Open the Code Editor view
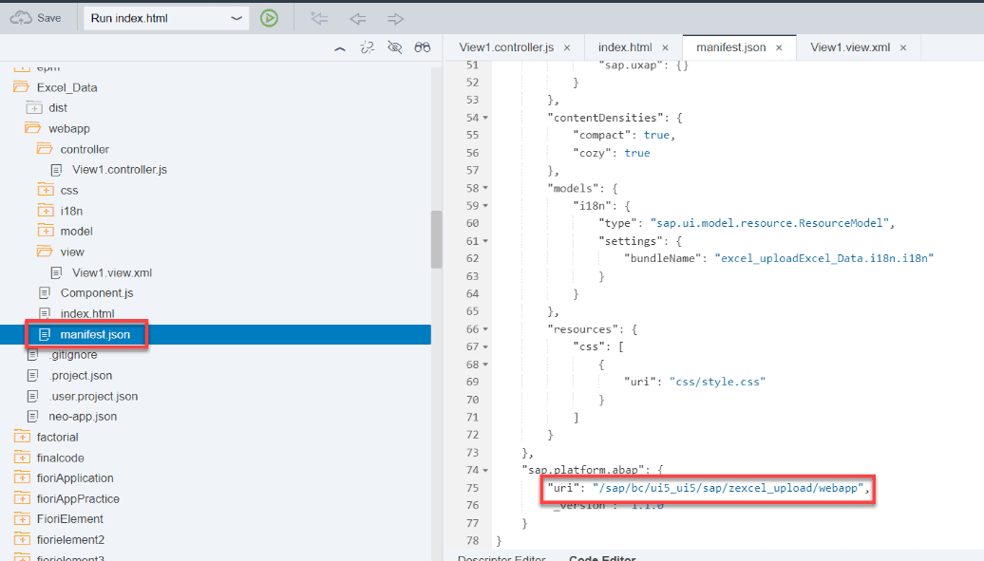Screen dimensions: 984x561 pyautogui.click(x=602, y=557)
